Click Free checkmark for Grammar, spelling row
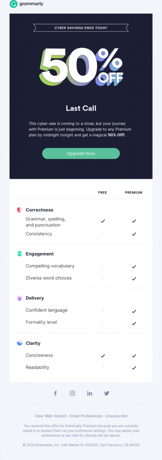This screenshot has height=460, width=162. pyautogui.click(x=103, y=221)
